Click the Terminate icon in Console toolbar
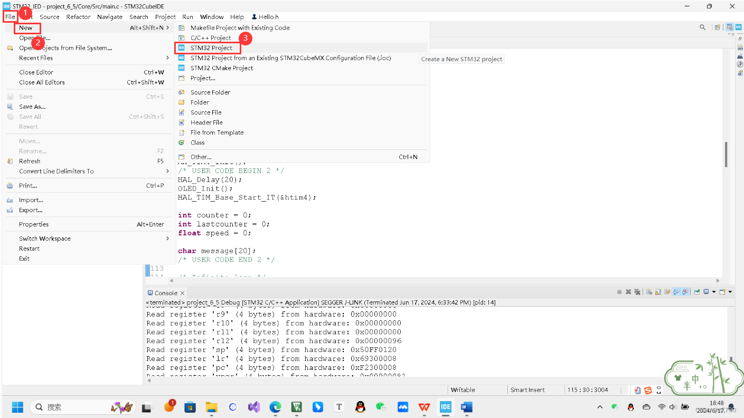The image size is (744, 418). click(619, 292)
